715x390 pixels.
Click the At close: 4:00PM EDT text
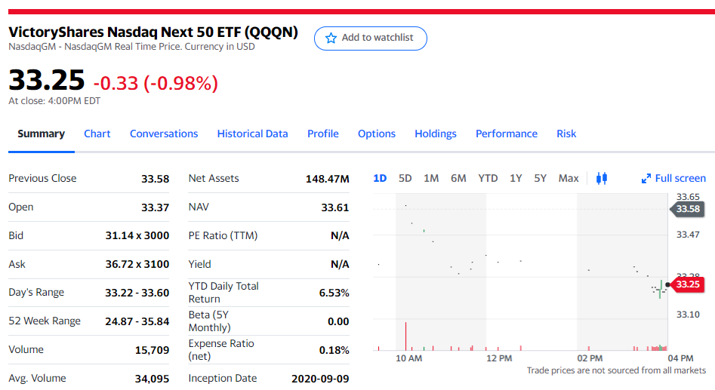tap(54, 100)
